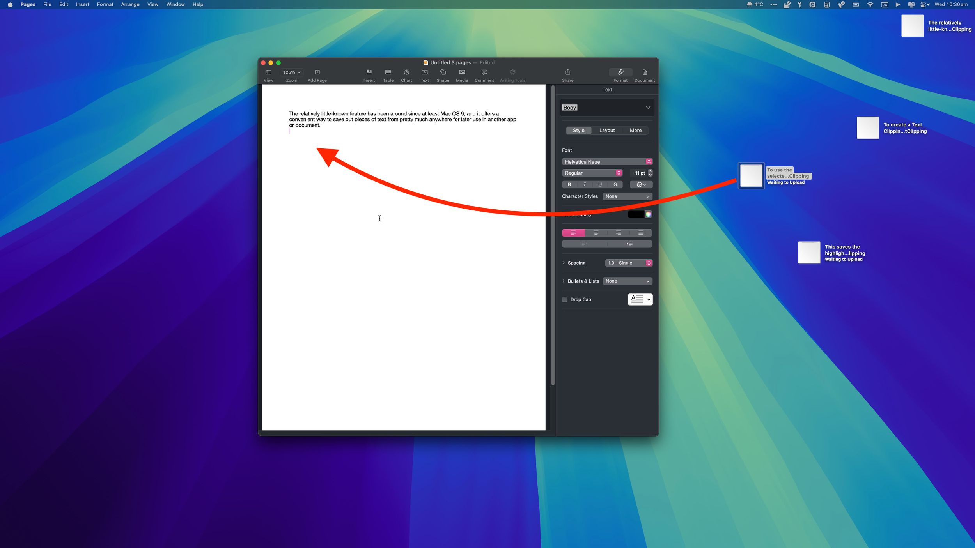Toggle Bold formatting in the Font section
975x548 pixels.
click(x=569, y=184)
